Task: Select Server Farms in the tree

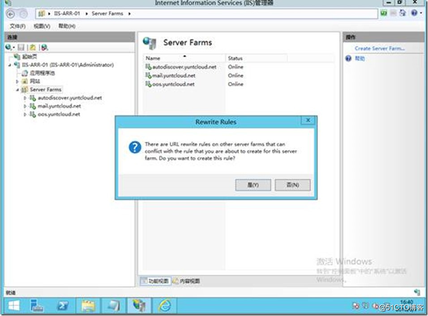Action: 46,90
